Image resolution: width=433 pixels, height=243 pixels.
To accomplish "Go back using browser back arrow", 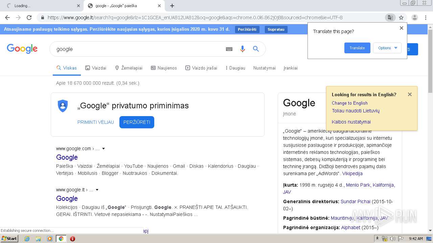I will pyautogui.click(x=7, y=18).
